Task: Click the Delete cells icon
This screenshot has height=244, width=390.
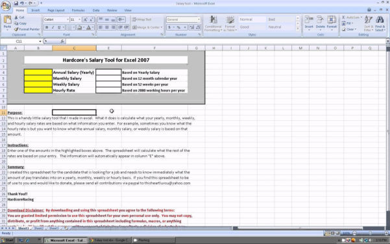Action: coord(320,19)
